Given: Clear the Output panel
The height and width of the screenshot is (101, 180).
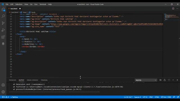Looking at the screenshot, I should tap(160, 80).
